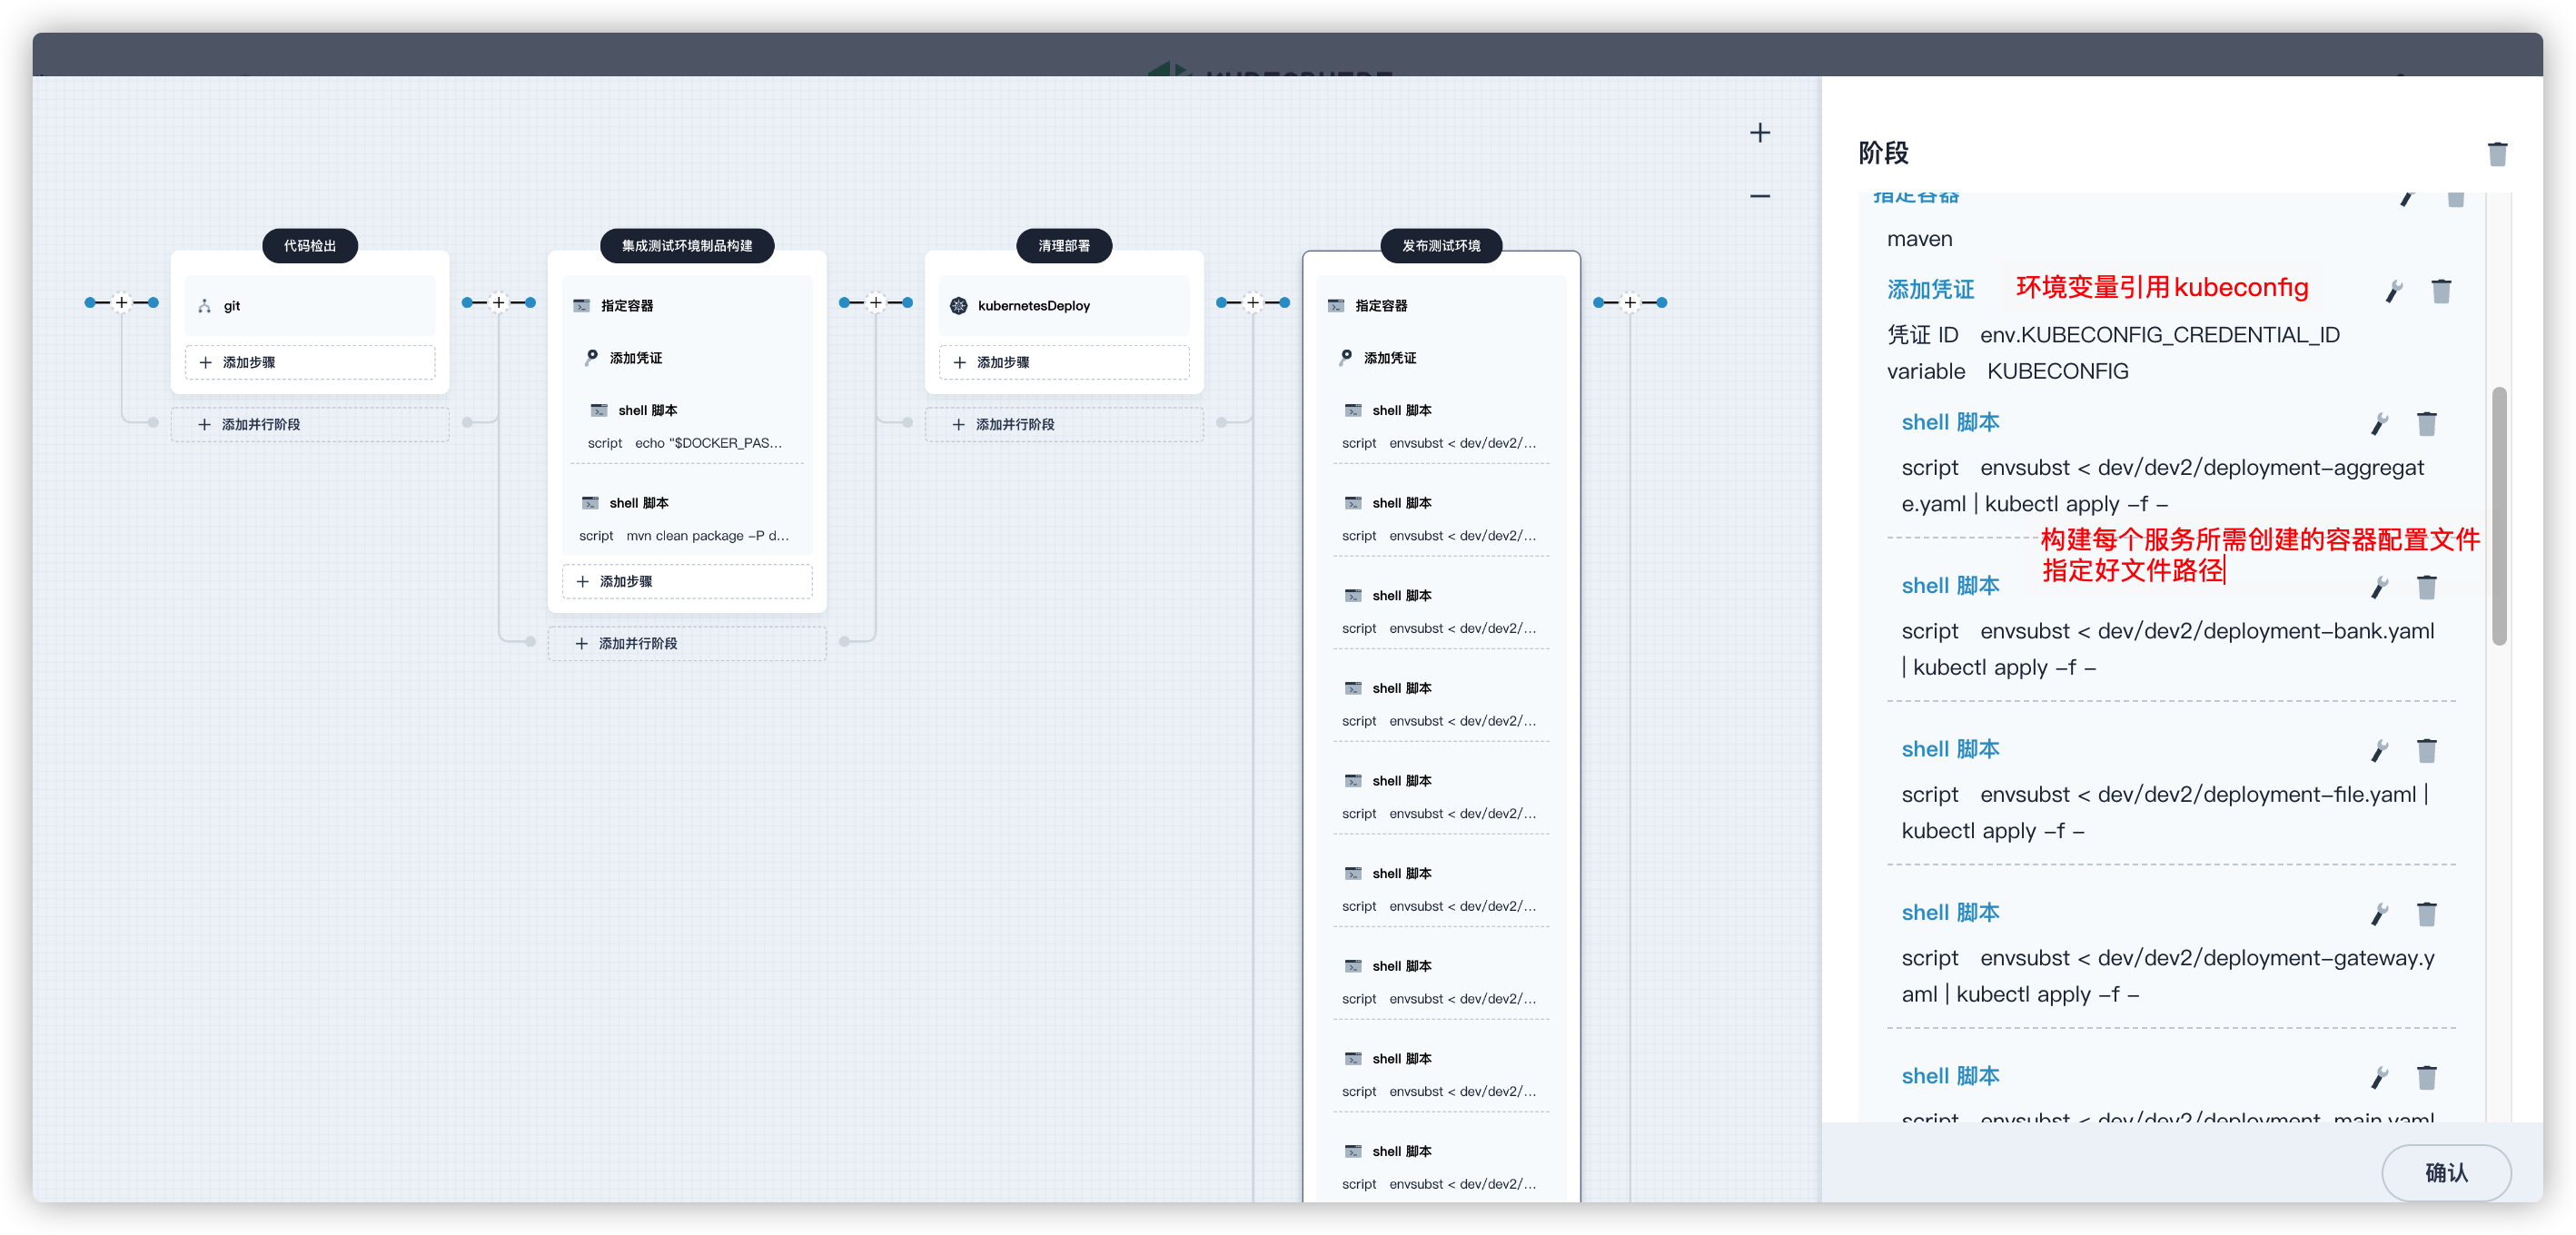Click the 阶段 panel header
2576x1235 pixels.
pyautogui.click(x=1894, y=151)
